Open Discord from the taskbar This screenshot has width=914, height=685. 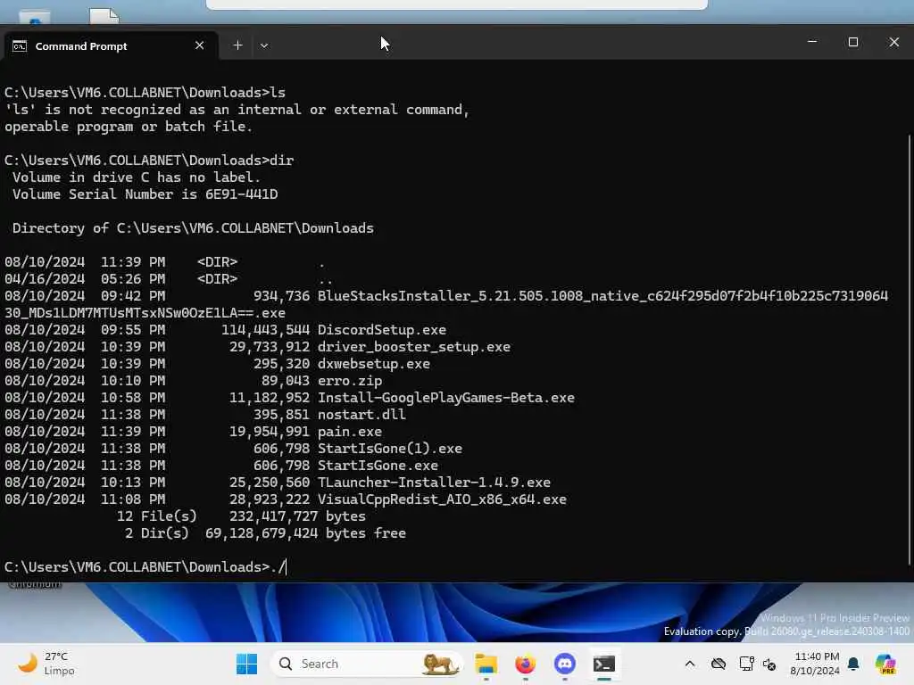(x=564, y=664)
